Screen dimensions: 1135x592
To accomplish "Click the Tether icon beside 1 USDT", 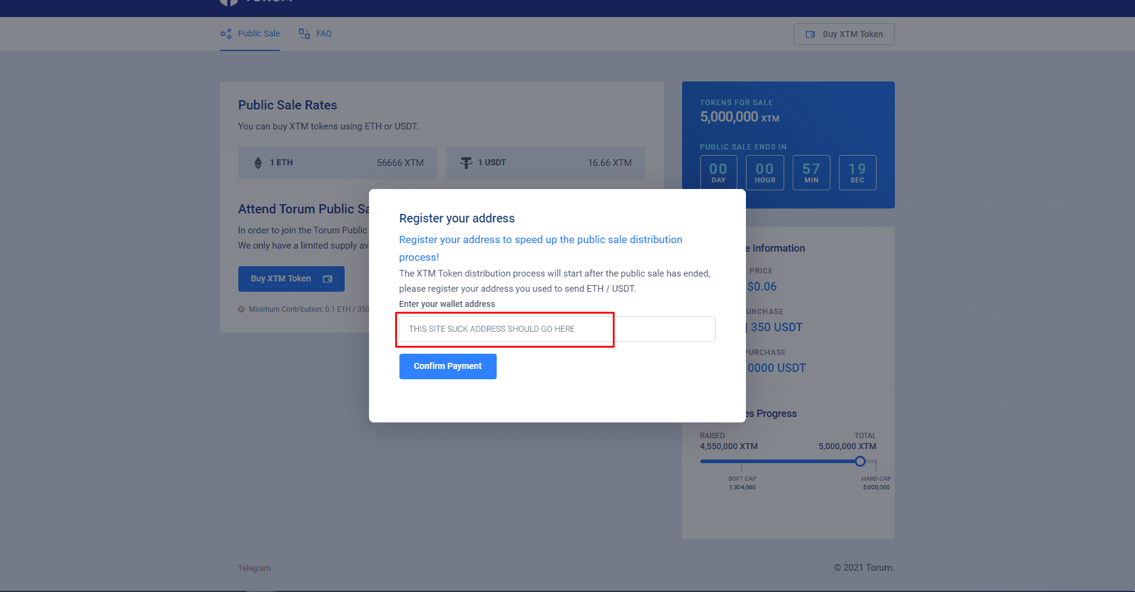I will pos(466,163).
